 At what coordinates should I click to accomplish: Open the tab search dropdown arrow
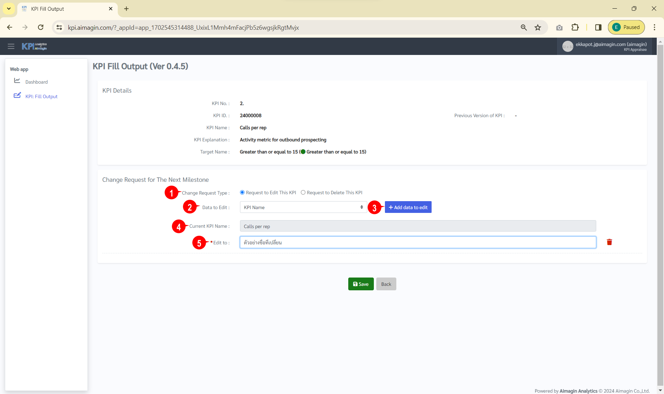[x=9, y=9]
